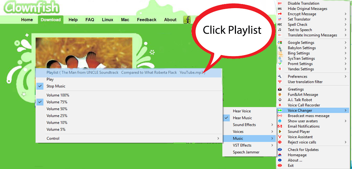Open the Home tab on the website
The height and width of the screenshot is (169, 352).
coord(27,20)
